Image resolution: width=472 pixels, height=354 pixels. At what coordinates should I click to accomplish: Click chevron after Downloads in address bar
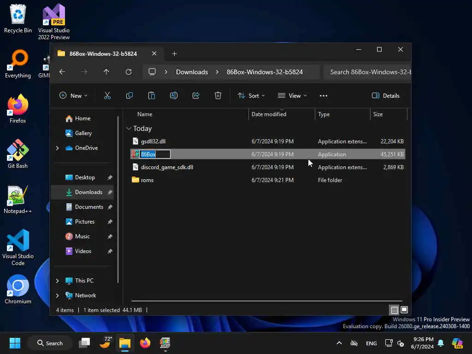[217, 72]
